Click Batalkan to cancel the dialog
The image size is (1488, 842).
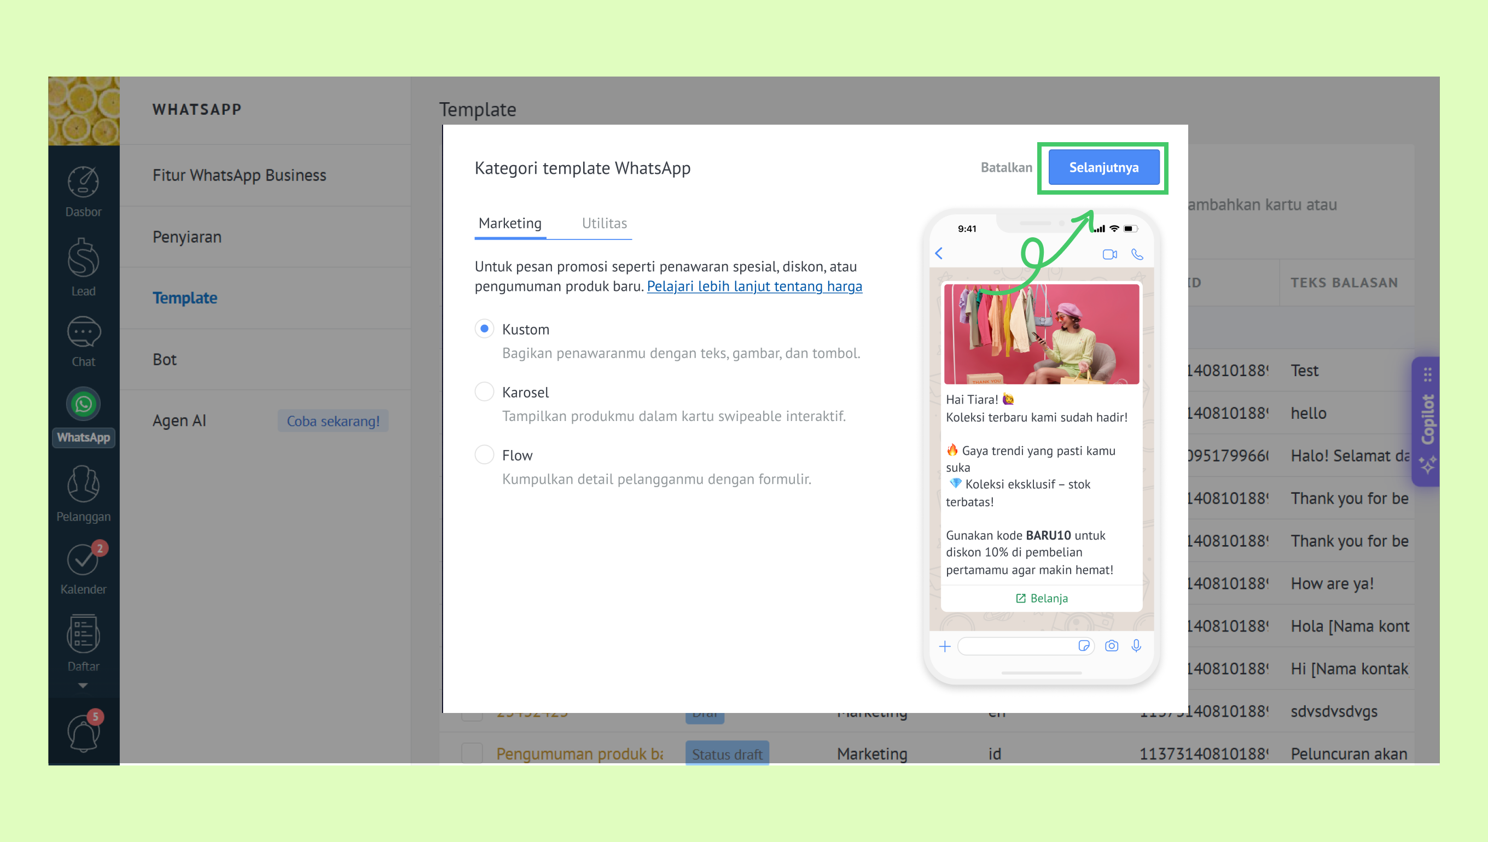[x=1006, y=168]
